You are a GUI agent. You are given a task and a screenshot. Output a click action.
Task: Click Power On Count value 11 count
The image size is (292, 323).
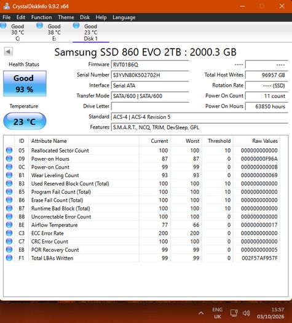point(266,96)
